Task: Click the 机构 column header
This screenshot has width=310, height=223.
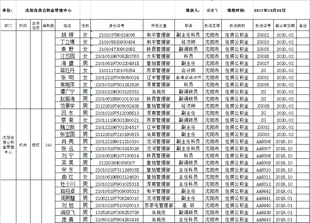Action: (x=23, y=26)
